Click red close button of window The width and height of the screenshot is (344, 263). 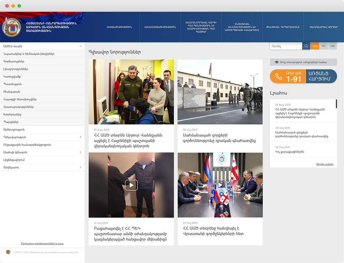click(7, 6)
